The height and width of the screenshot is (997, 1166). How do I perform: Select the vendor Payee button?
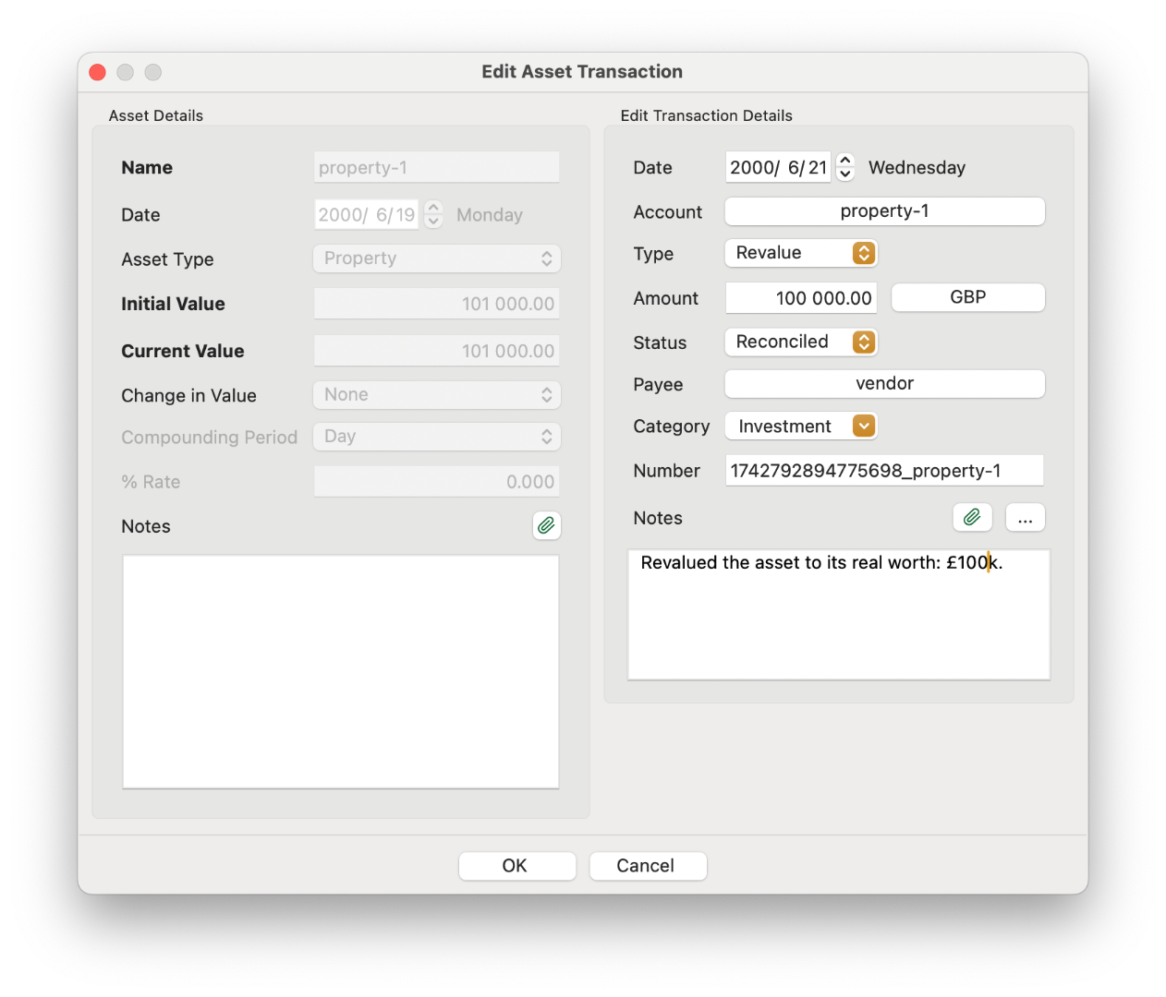884,383
